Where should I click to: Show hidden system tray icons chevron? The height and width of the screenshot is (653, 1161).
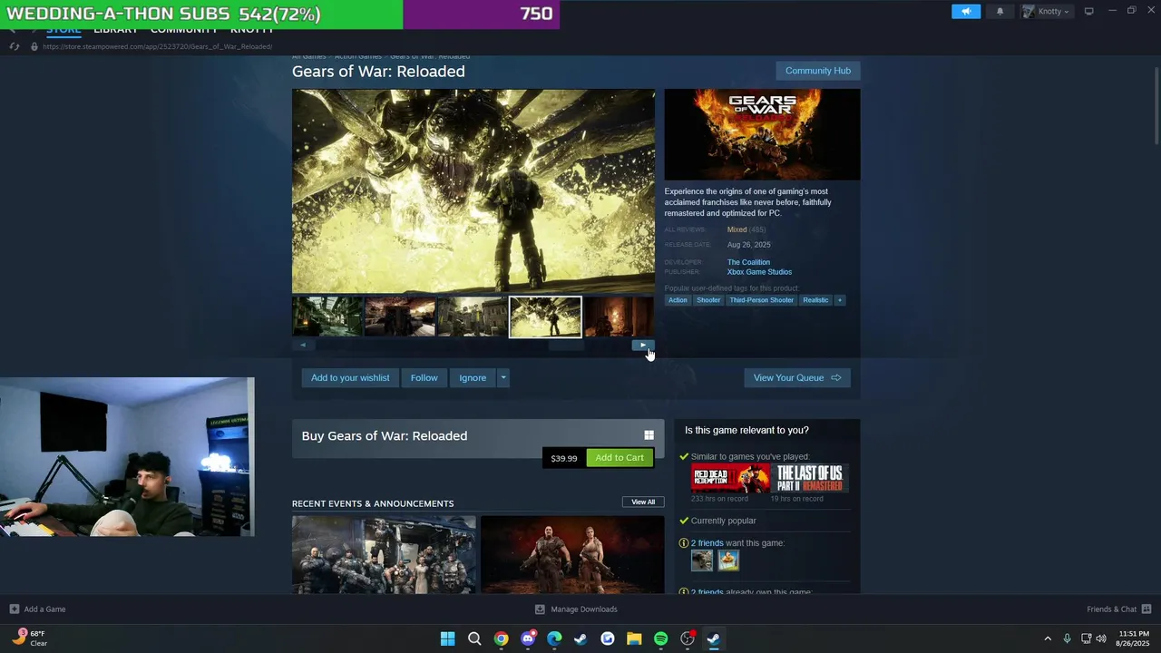(x=1048, y=638)
